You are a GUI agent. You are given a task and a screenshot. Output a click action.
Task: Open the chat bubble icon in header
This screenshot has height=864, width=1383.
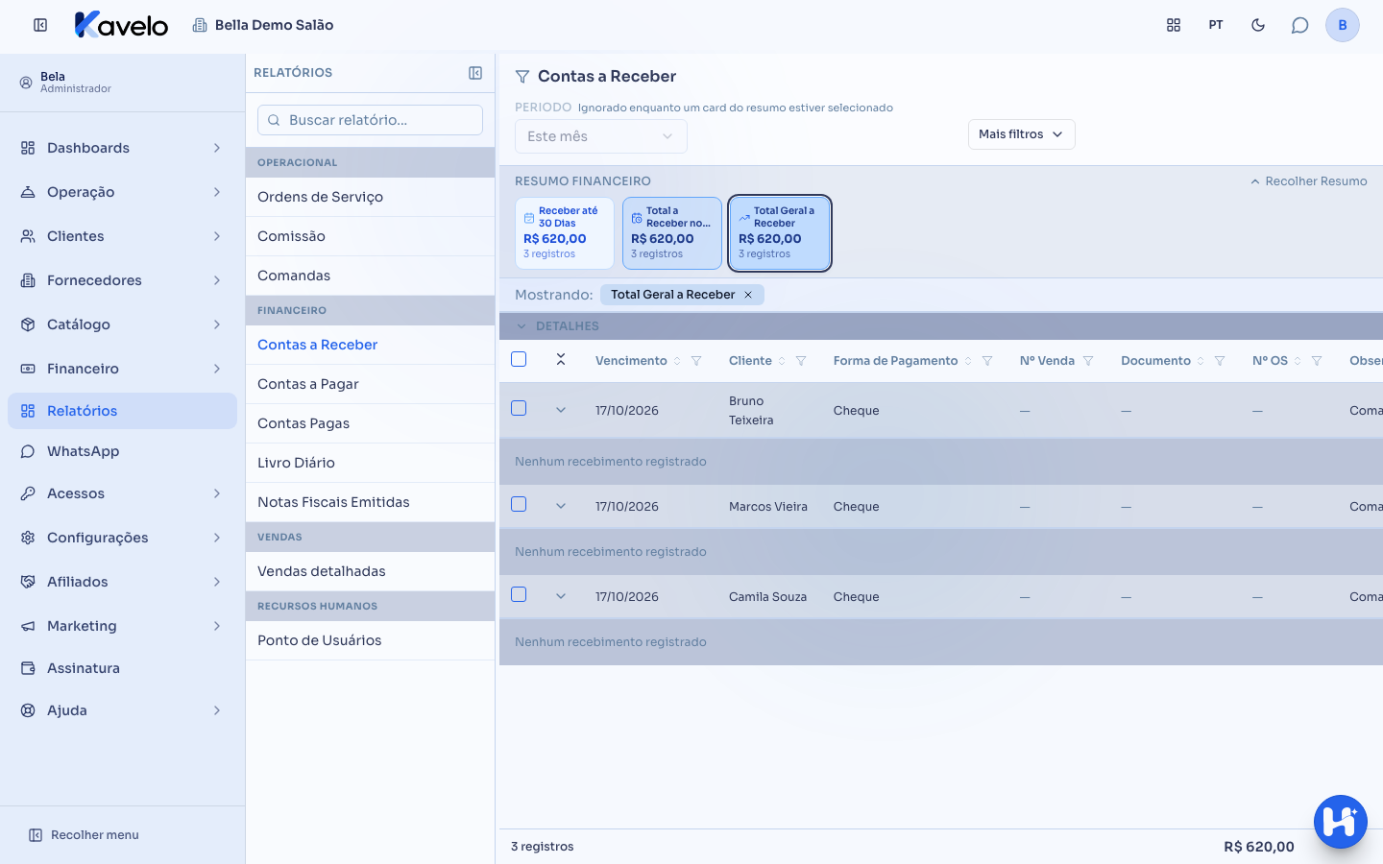[x=1300, y=25]
